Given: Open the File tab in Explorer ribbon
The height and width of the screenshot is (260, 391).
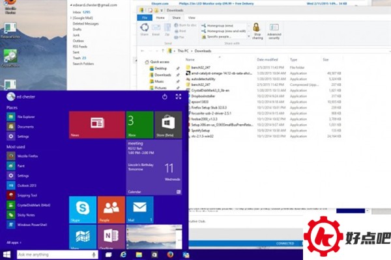Looking at the screenshot, I should [x=145, y=18].
